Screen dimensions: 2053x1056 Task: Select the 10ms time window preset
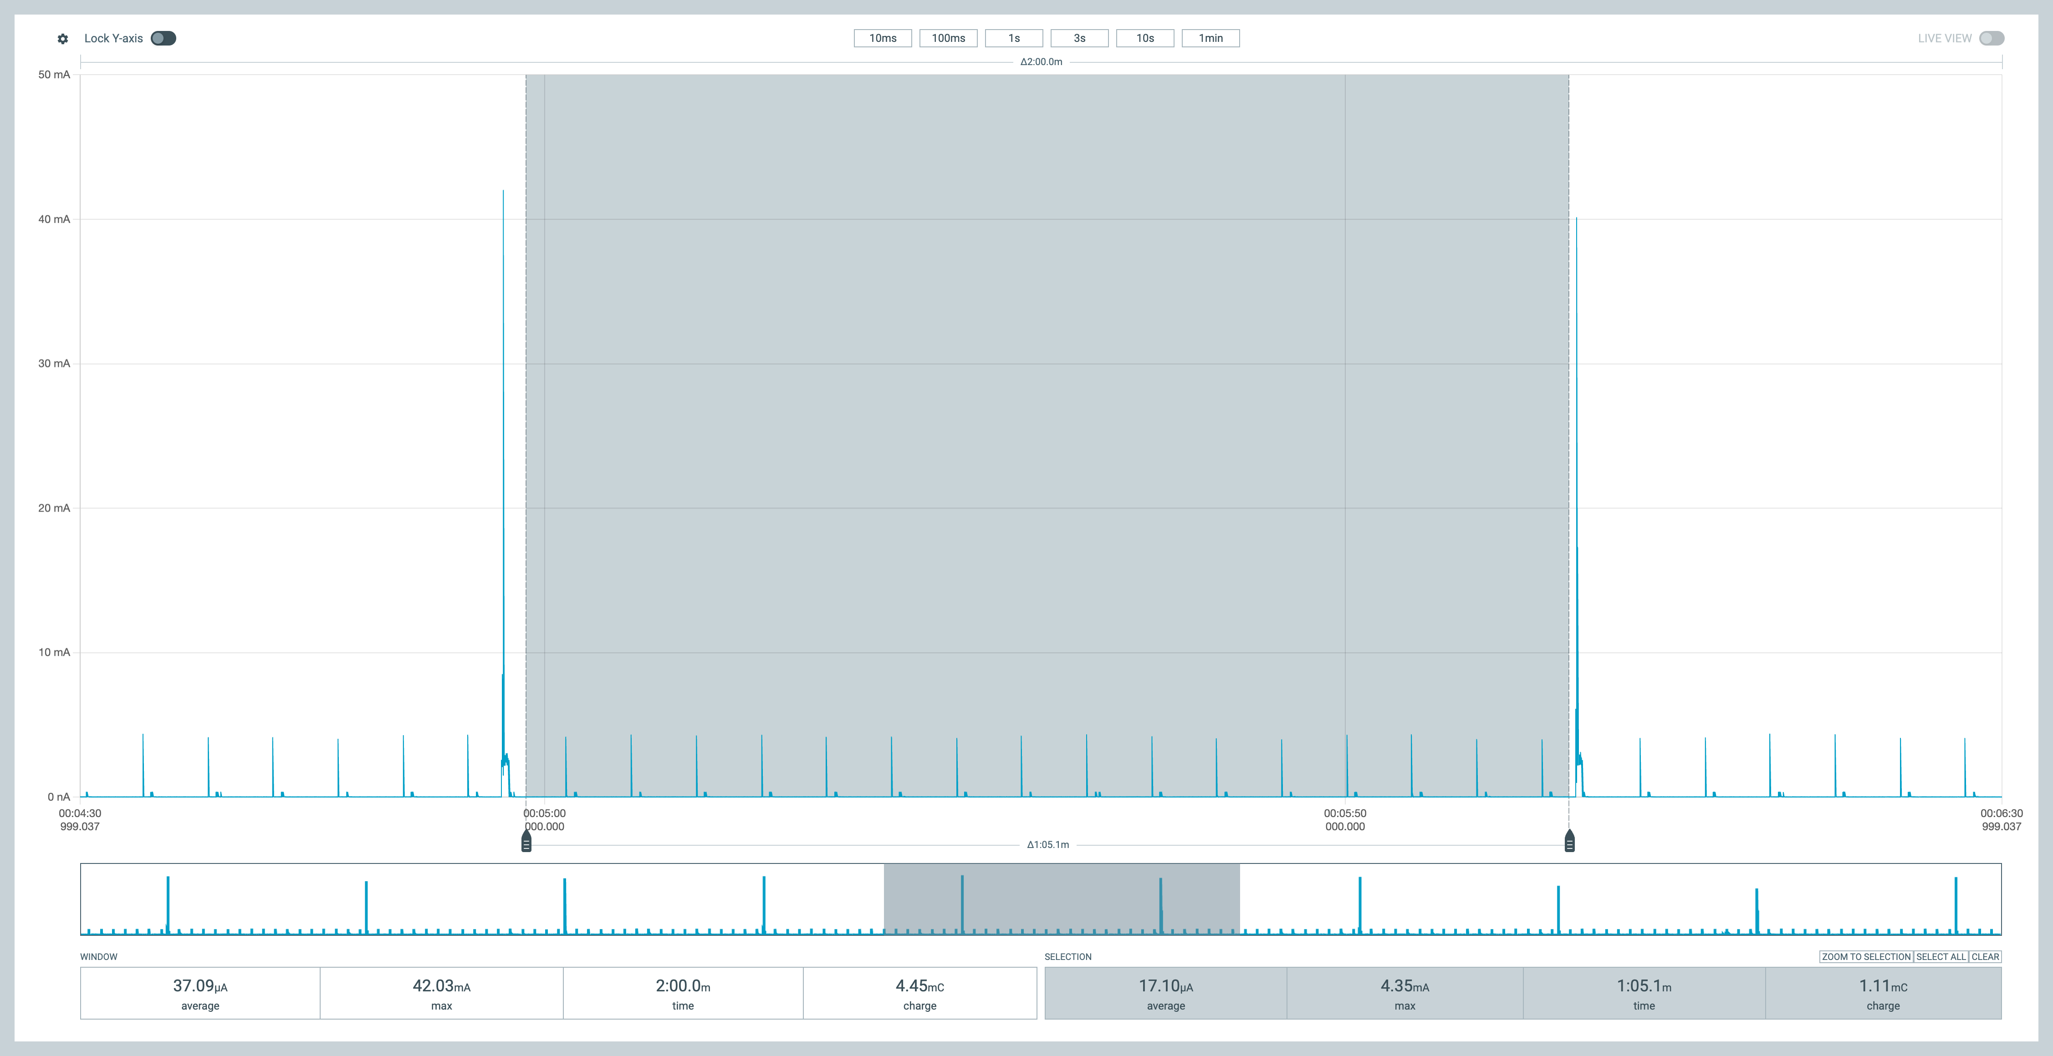tap(882, 37)
